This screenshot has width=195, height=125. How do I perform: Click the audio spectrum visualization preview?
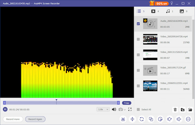click(67, 52)
